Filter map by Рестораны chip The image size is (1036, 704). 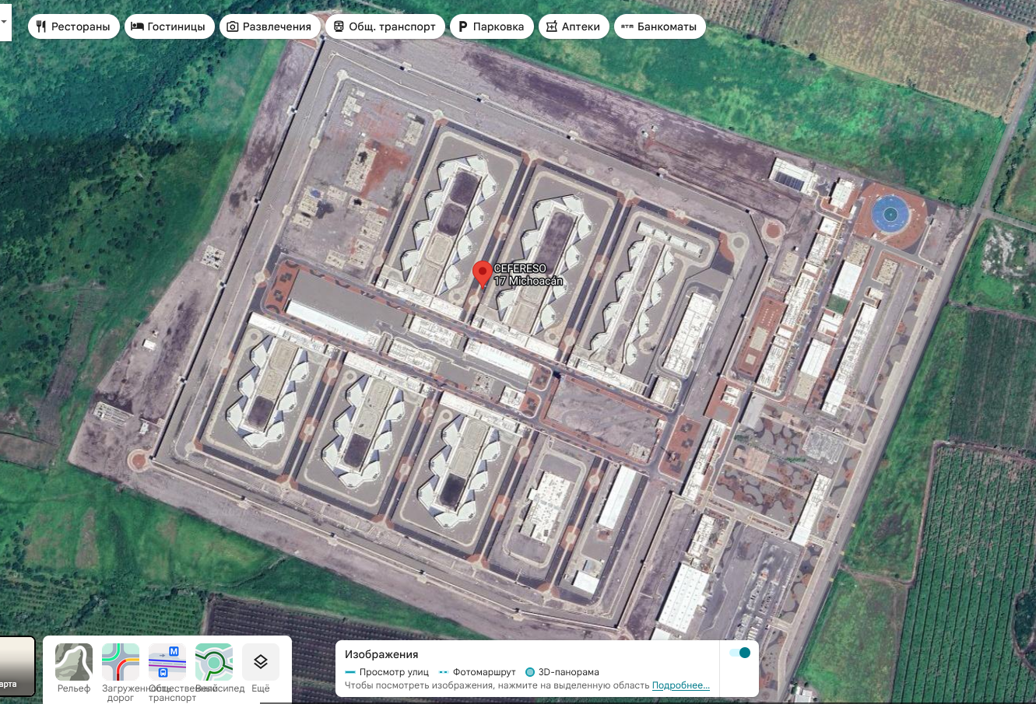coord(73,26)
